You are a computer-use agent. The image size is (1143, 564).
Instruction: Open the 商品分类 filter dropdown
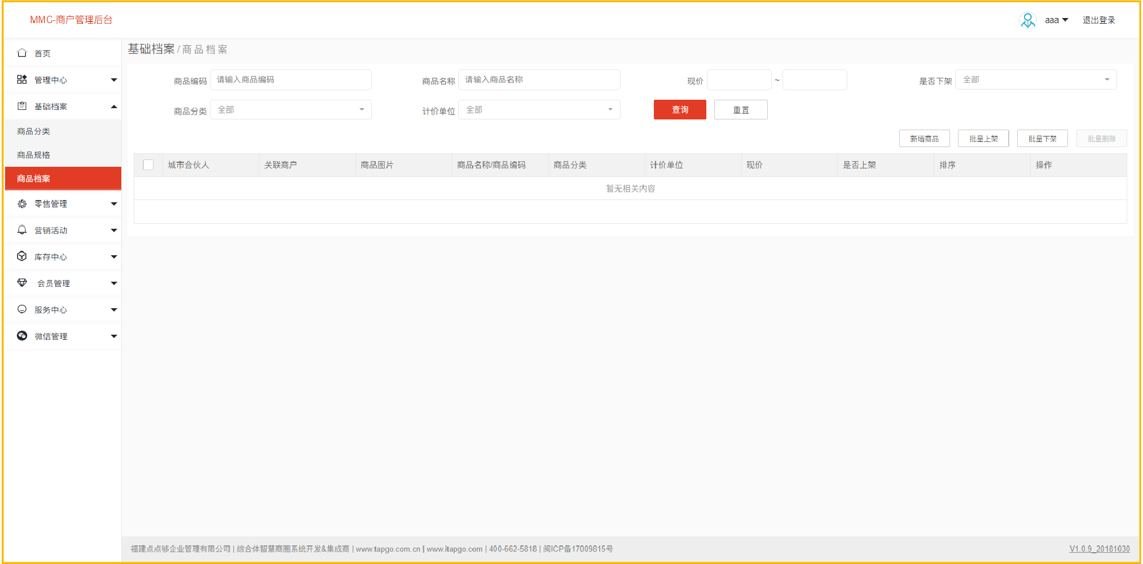tap(291, 110)
